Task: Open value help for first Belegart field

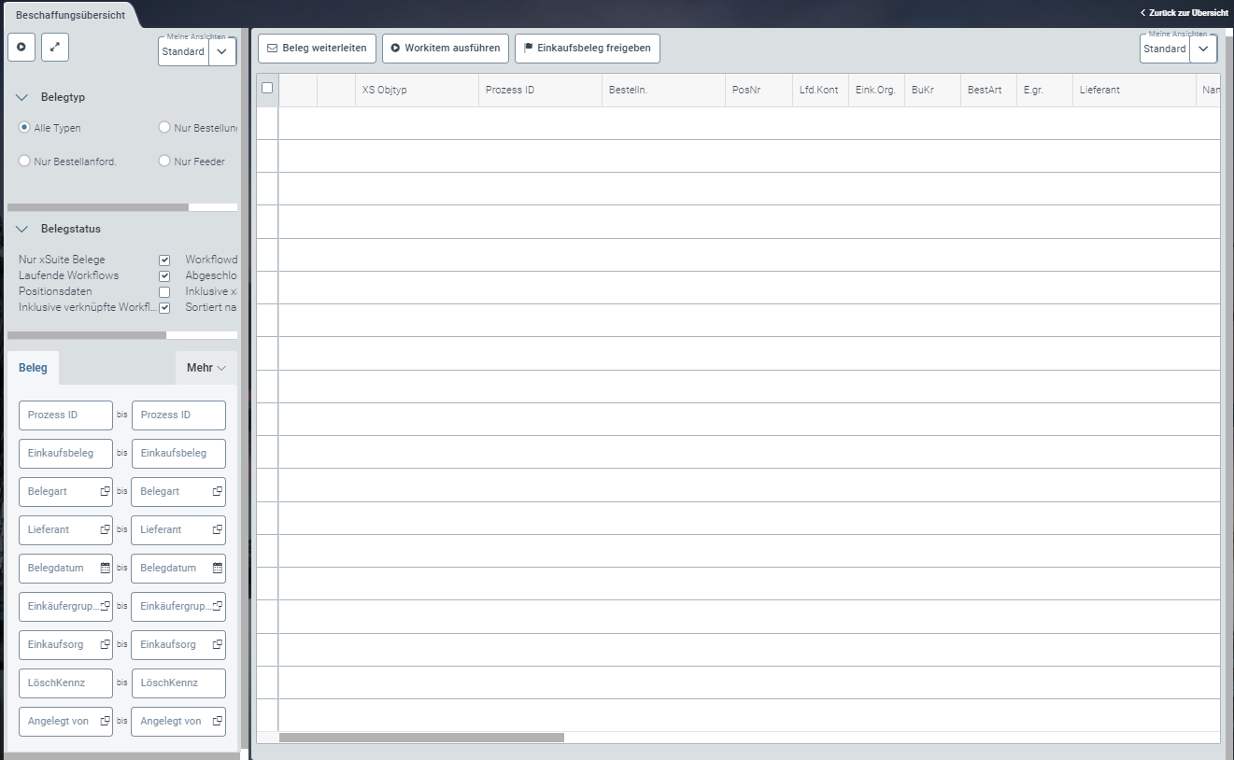Action: 105,492
